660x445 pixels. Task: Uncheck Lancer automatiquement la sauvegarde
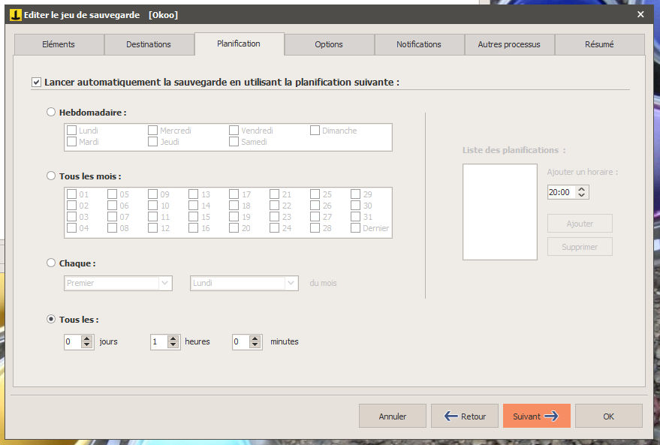(x=36, y=82)
